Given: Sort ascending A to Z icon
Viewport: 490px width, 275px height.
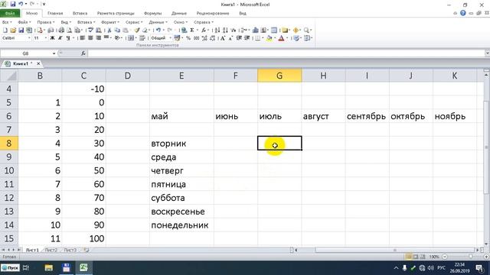Looking at the screenshot, I should coord(217,31).
